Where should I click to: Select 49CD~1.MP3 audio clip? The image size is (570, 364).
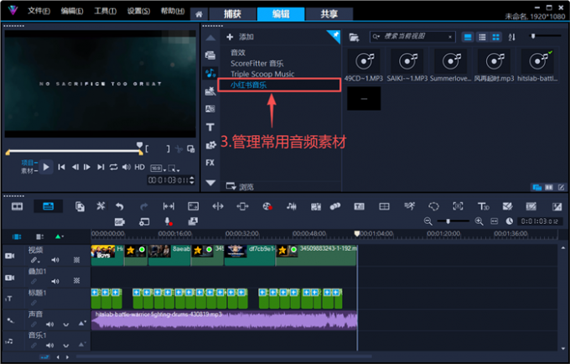point(364,65)
